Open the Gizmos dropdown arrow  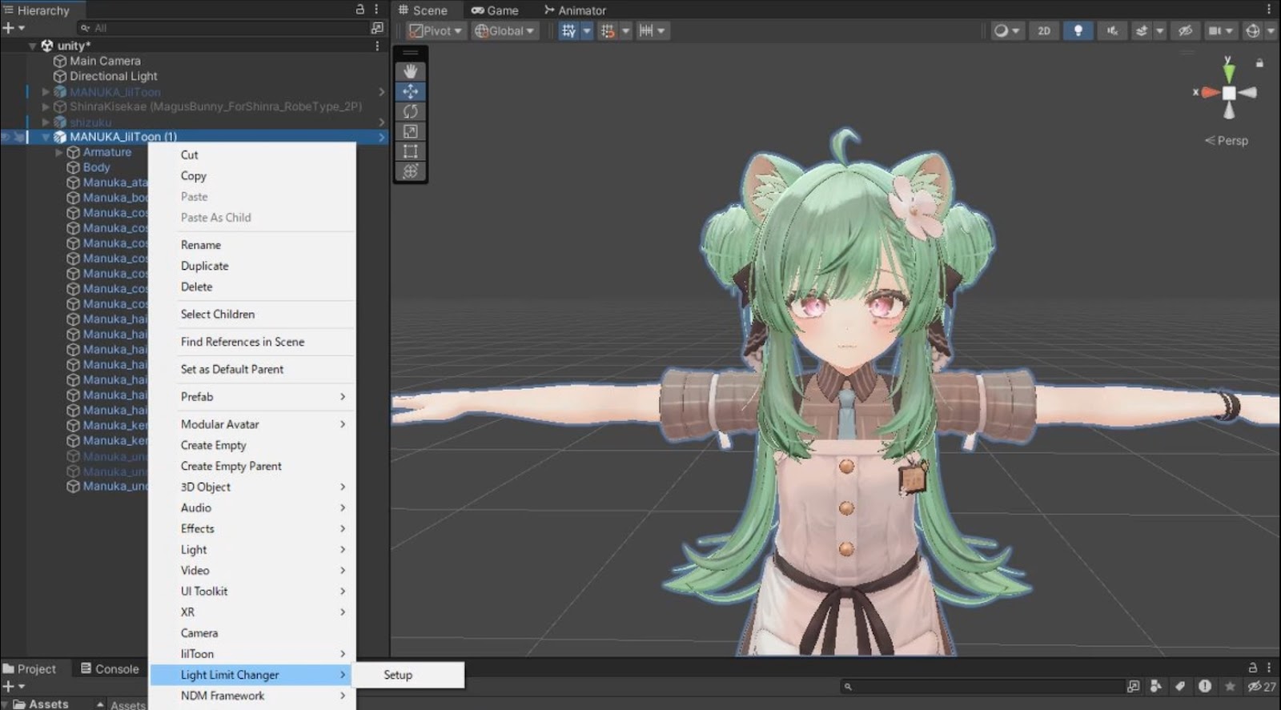(1271, 30)
